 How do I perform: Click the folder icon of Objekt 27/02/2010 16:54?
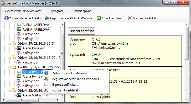click(14, 43)
